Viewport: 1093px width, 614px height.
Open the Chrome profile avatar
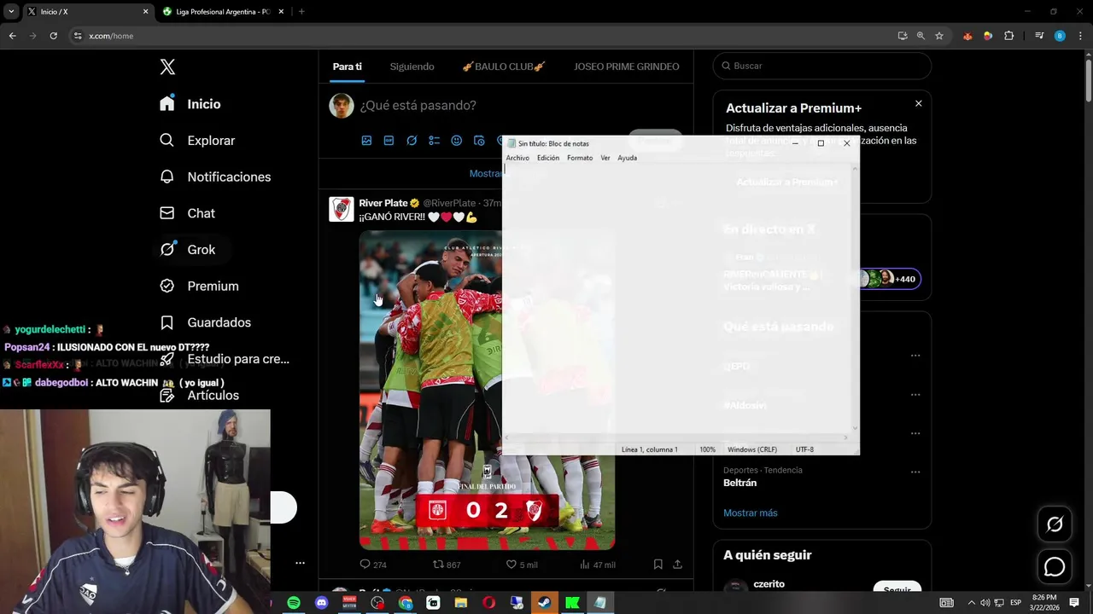(1060, 36)
